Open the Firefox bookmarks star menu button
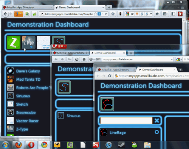 click(165, 14)
